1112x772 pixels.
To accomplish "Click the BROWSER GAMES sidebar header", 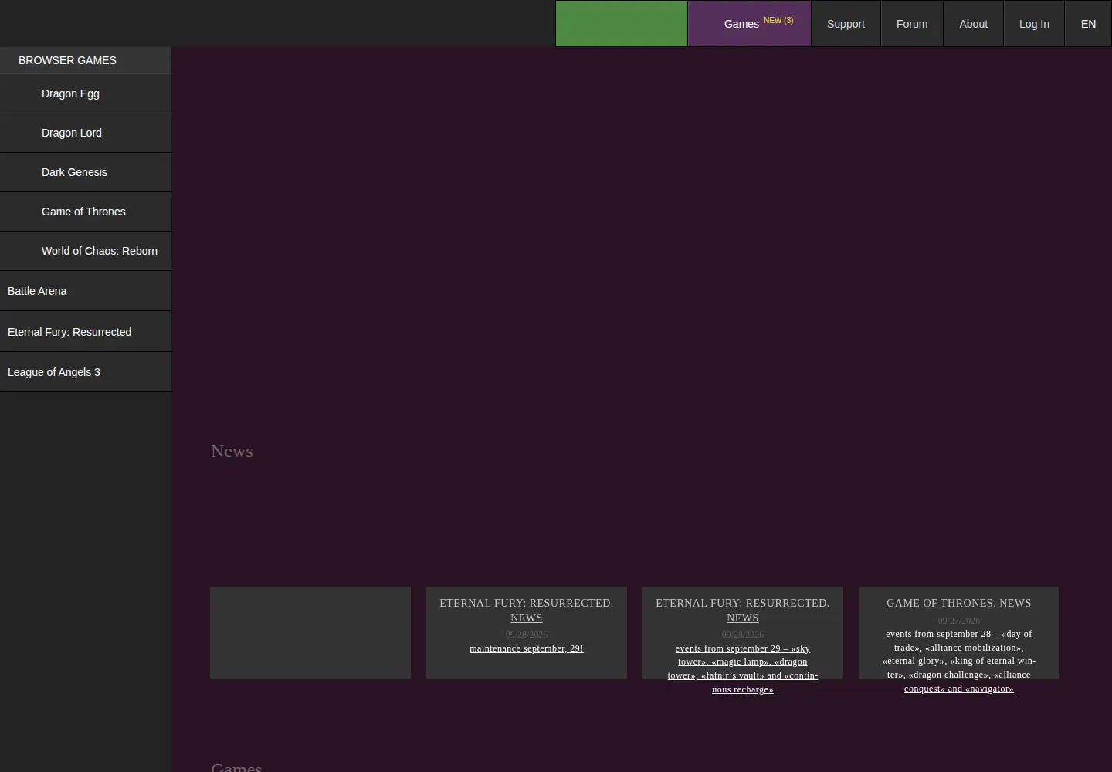I will tap(86, 60).
